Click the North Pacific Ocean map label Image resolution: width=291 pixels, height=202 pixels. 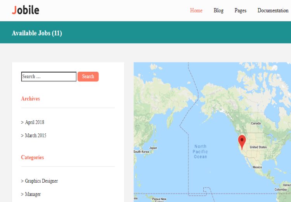tap(200, 152)
